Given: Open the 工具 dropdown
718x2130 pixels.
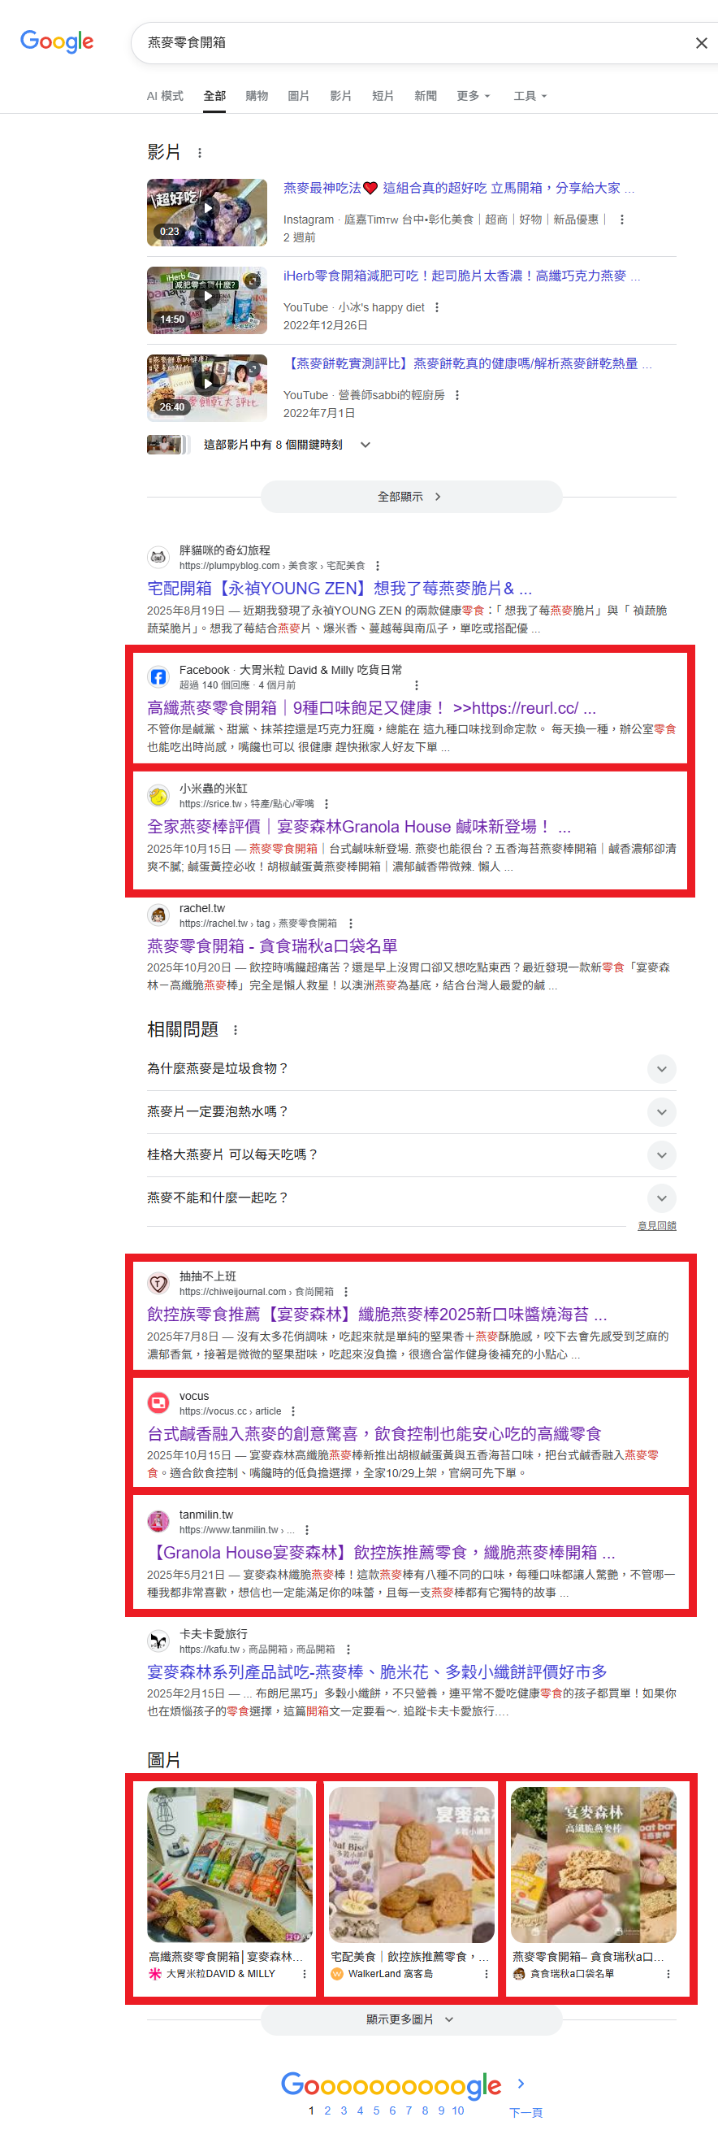Looking at the screenshot, I should coord(530,96).
